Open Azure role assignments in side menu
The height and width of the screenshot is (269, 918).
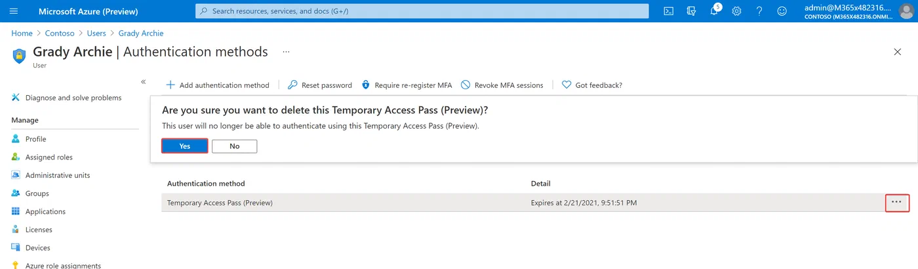coord(56,265)
